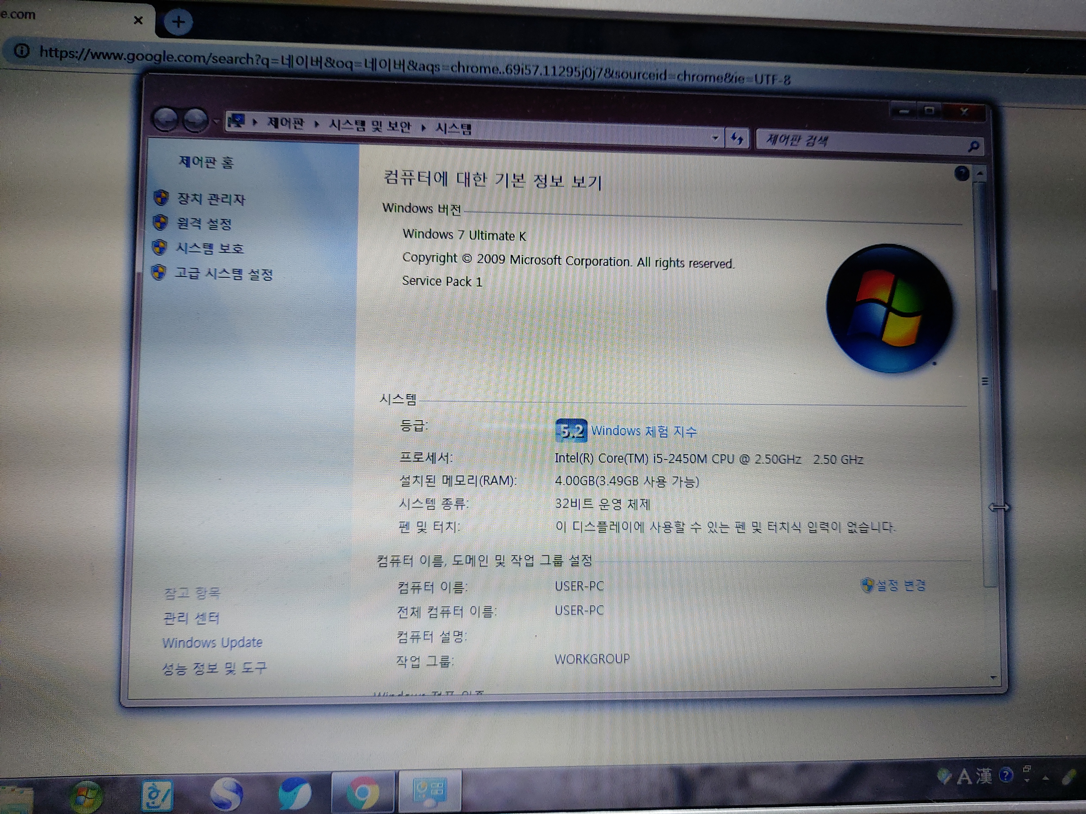Open a new Chrome tab with the plus button

178,22
